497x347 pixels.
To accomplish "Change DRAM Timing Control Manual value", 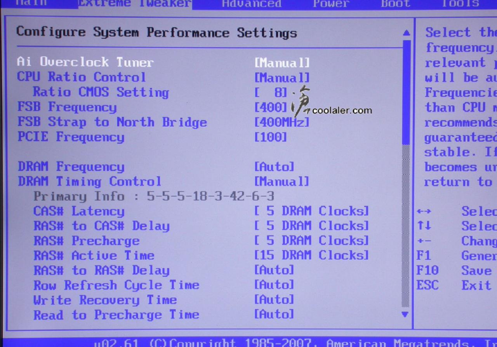I will 282,182.
